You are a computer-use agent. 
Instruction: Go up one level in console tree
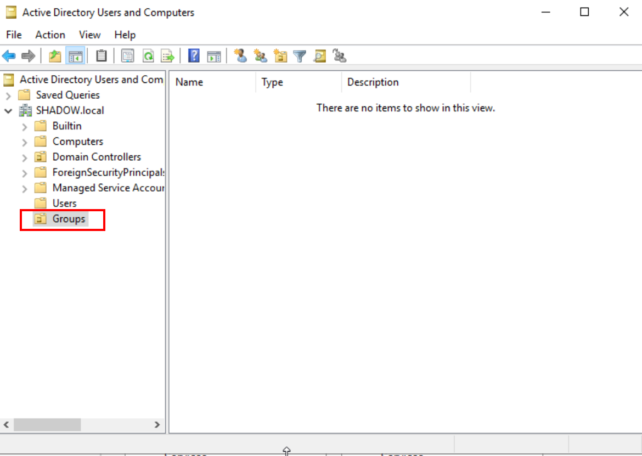tap(55, 56)
